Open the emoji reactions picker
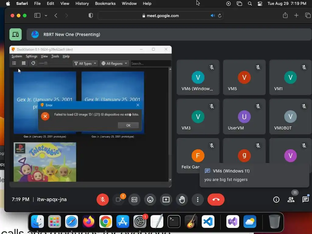Screen dimensions: 312x234 150,199
